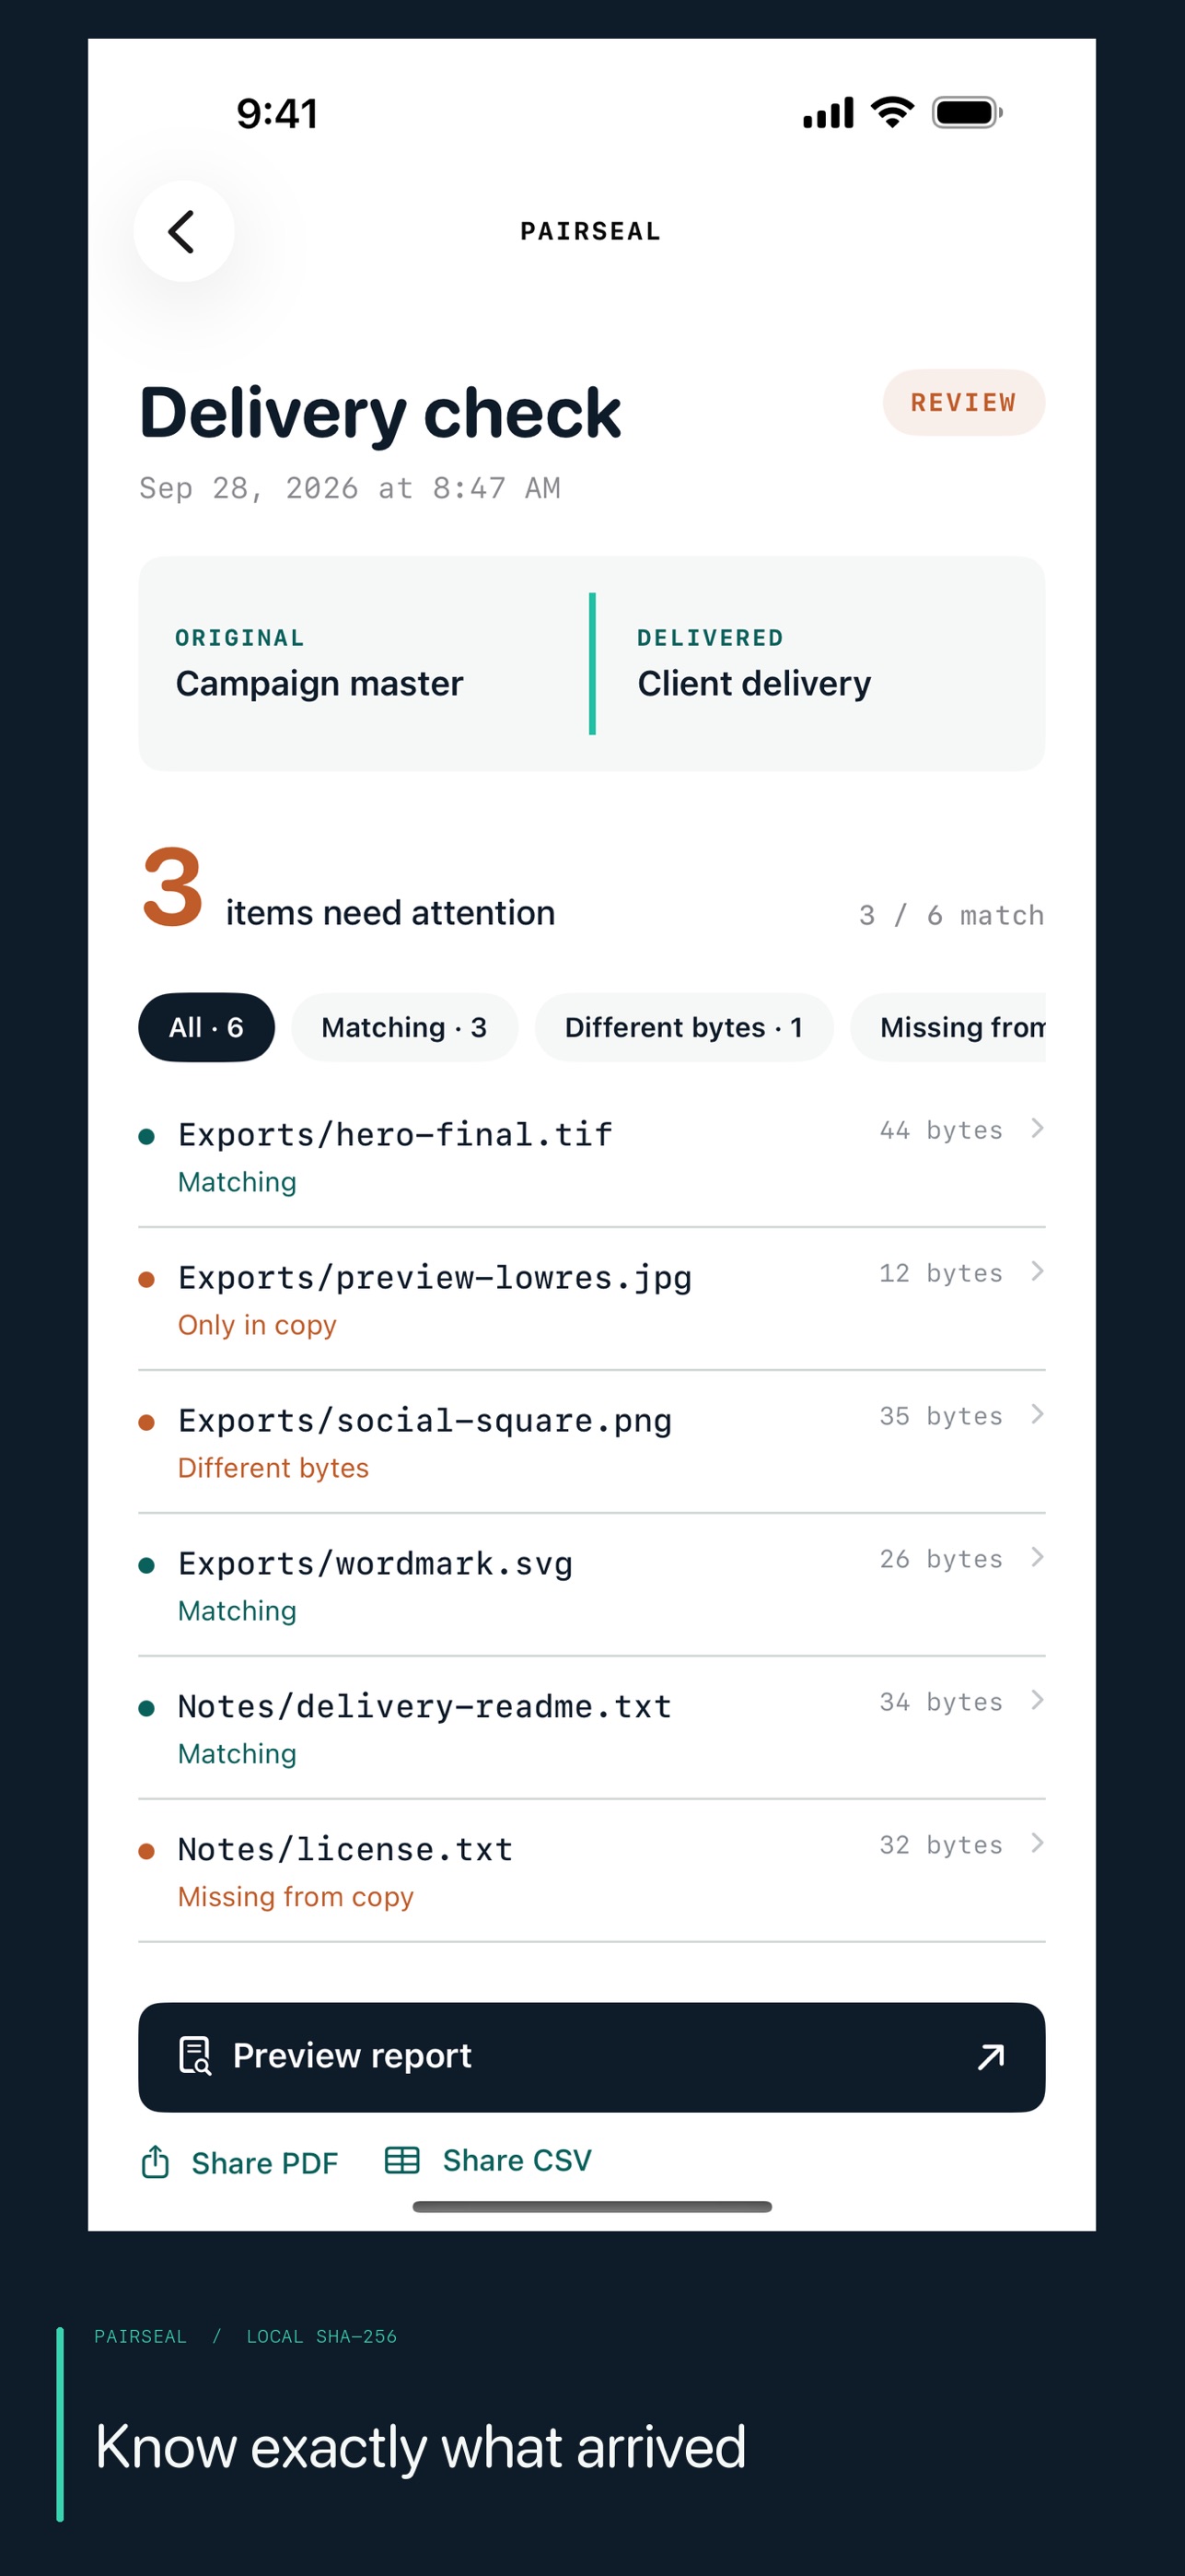Click the Preview report document icon
This screenshot has height=2576, width=1185.
tap(195, 2056)
